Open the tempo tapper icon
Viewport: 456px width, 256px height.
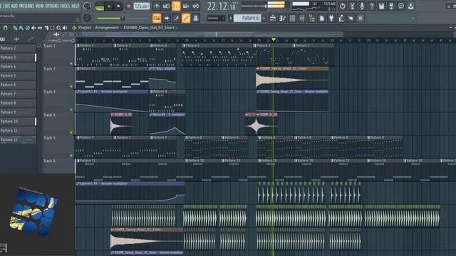coord(341,18)
